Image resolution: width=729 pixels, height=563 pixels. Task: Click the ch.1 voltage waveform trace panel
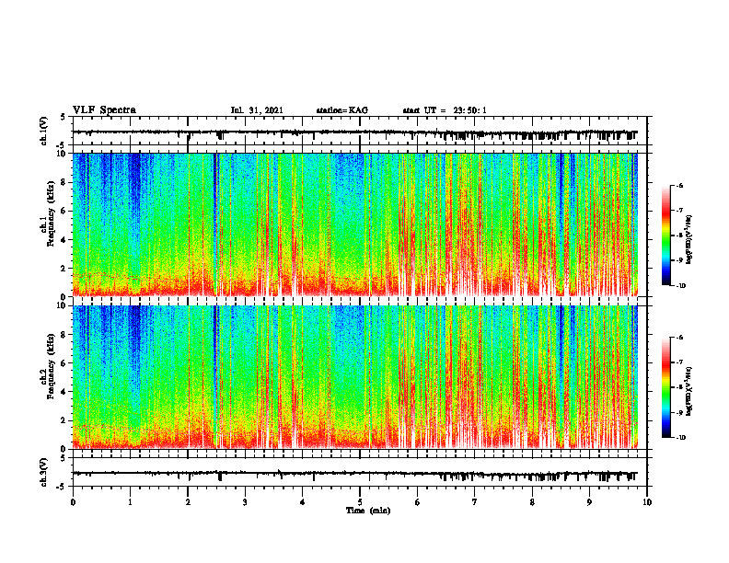click(x=360, y=131)
